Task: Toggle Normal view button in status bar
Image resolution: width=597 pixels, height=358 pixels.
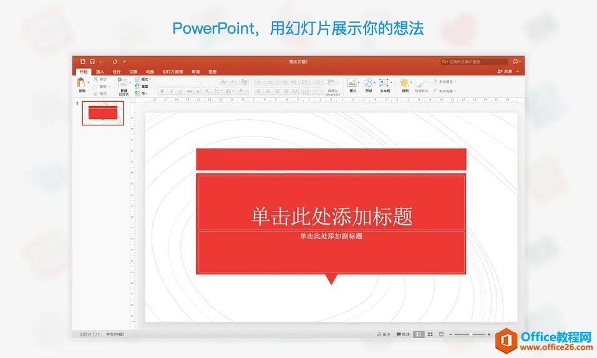Action: (x=419, y=334)
